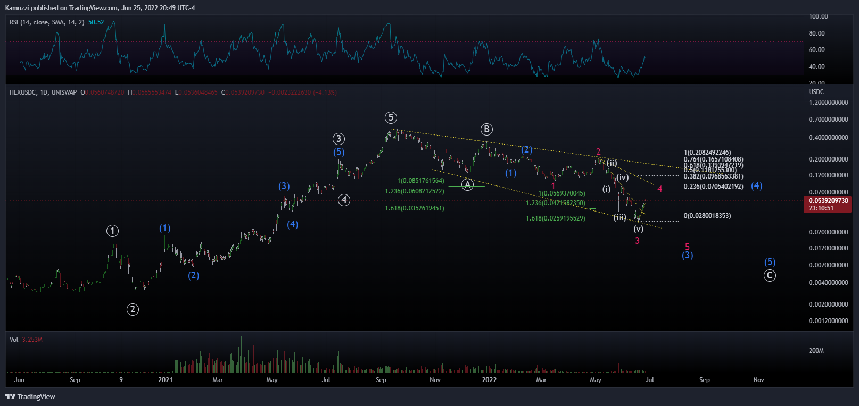Click the USDC currency label on price axis
This screenshot has height=406, width=859.
(x=816, y=92)
